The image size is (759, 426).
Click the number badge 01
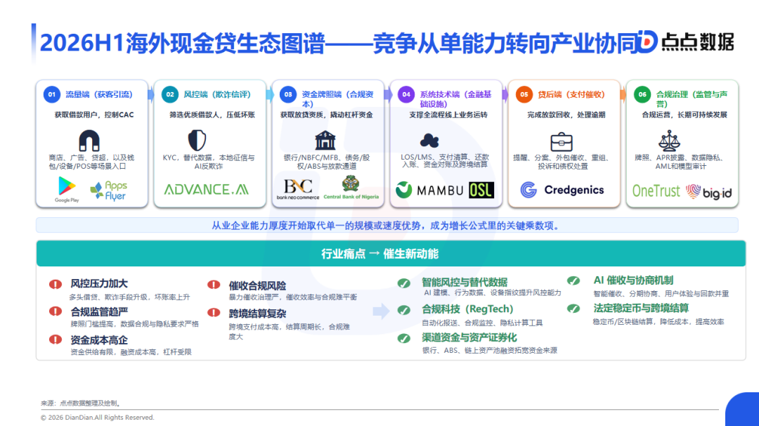52,94
